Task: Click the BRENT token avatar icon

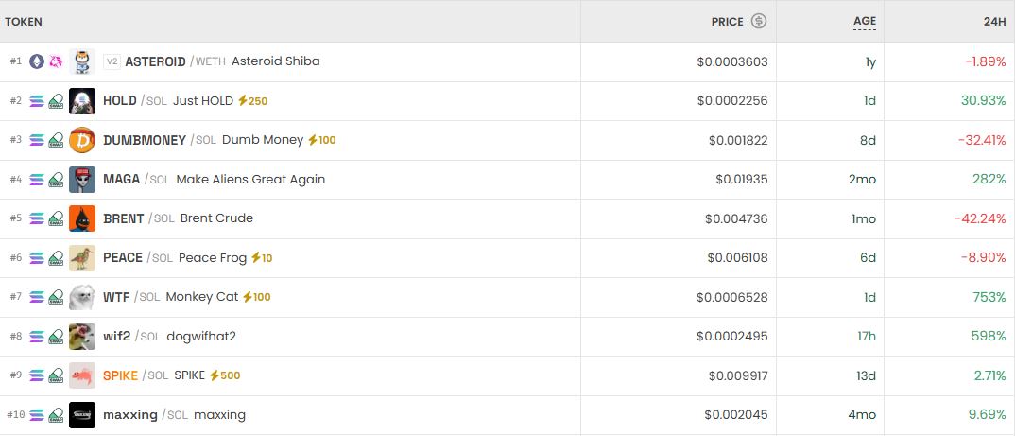Action: pos(82,218)
